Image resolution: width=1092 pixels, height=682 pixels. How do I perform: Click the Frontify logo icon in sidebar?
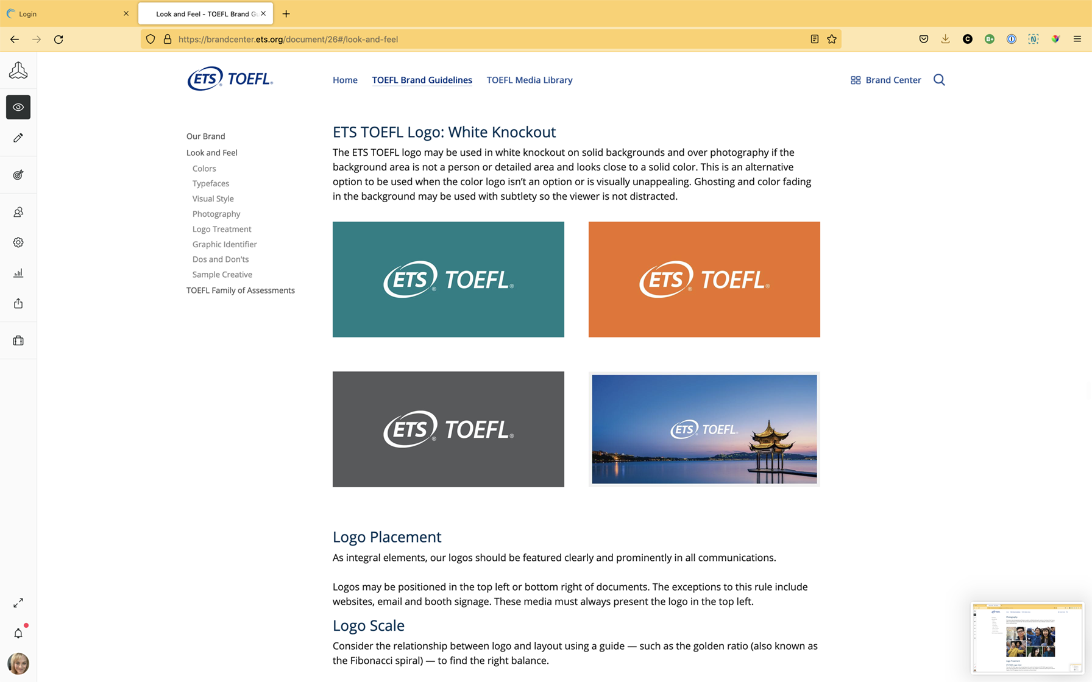(18, 71)
